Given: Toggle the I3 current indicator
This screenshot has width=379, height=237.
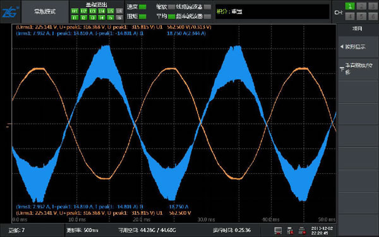Looking at the screenshot, I should point(93,18).
